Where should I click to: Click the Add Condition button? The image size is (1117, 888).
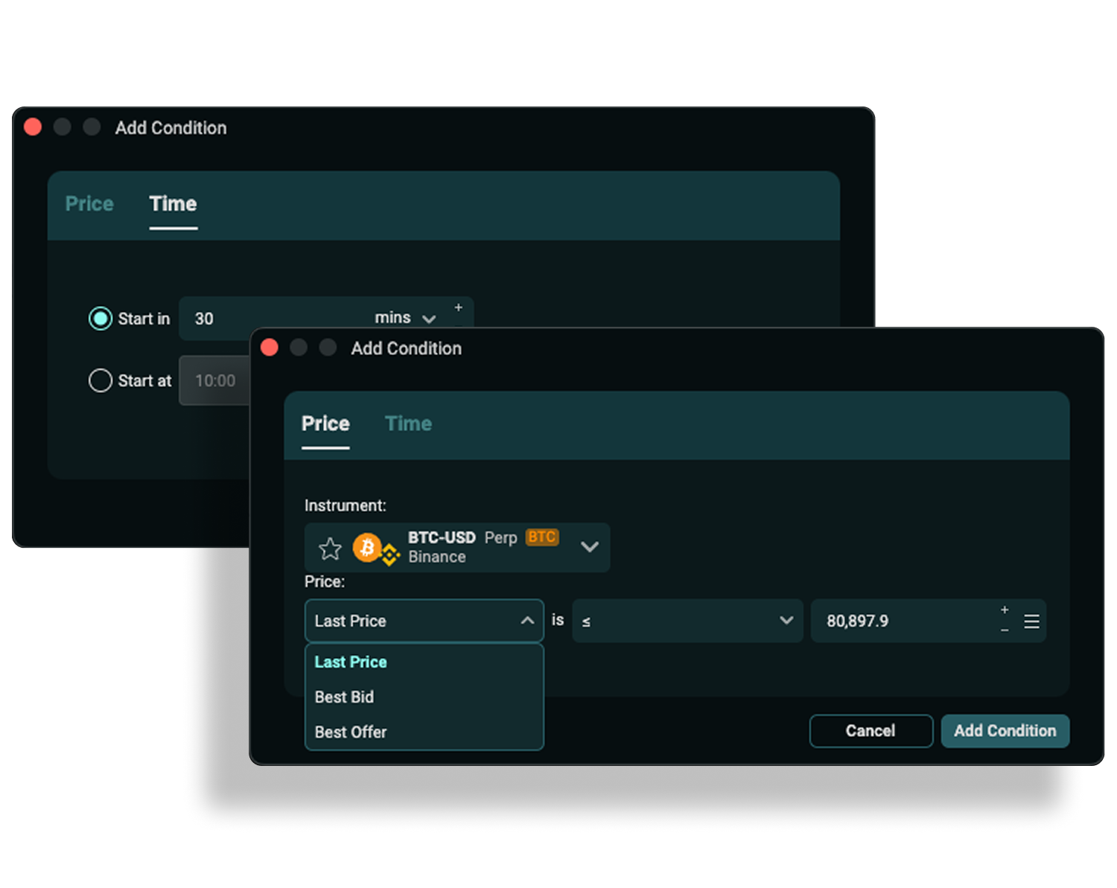(x=1005, y=731)
